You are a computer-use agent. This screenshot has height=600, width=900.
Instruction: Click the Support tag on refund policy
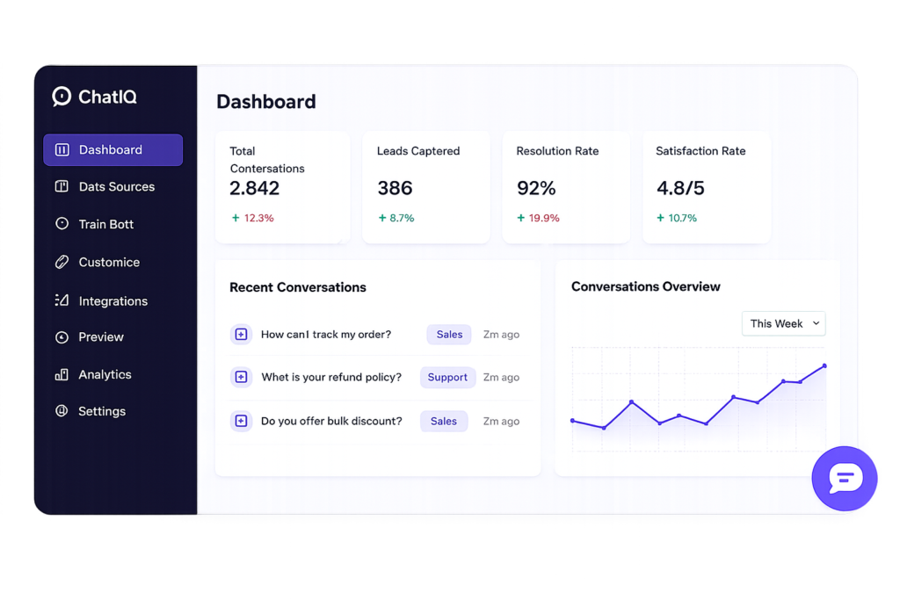[x=447, y=378]
